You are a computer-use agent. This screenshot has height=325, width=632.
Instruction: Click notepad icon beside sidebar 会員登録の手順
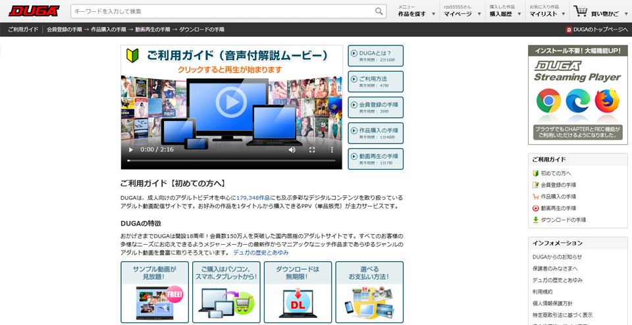click(x=536, y=185)
